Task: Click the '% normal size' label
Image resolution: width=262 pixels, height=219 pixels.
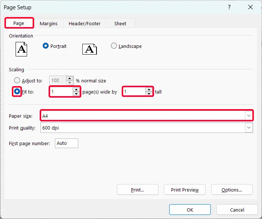Action: pyautogui.click(x=91, y=81)
